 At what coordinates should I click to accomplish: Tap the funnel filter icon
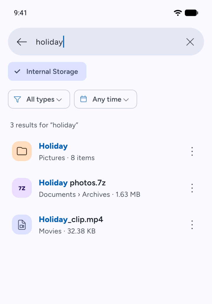coord(17,99)
